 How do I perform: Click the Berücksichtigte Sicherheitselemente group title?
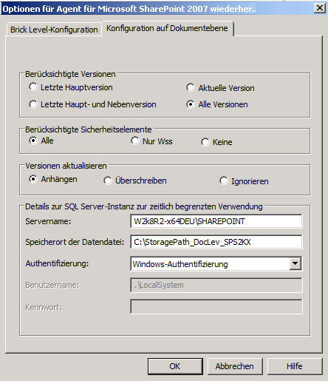[x=88, y=129]
